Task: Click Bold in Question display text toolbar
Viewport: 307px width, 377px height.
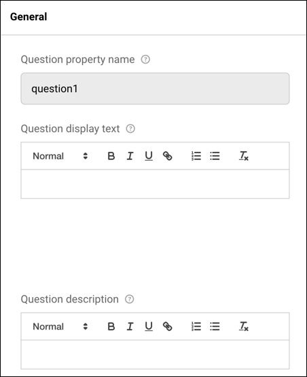Action: click(x=111, y=156)
